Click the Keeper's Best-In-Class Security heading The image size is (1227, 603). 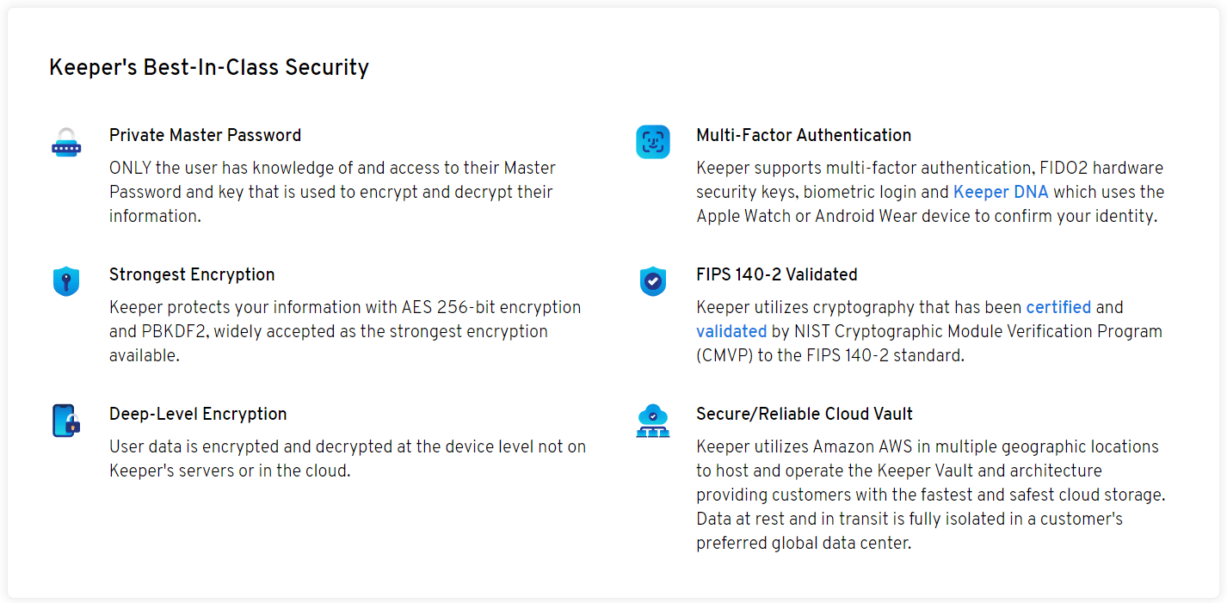tap(209, 67)
